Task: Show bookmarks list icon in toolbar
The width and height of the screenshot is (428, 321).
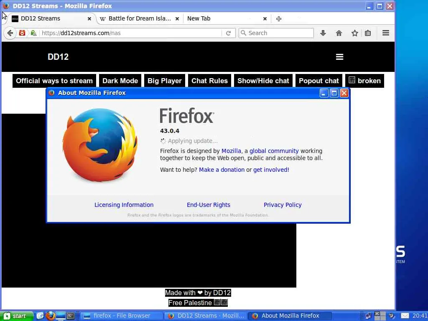Action: pos(368,33)
